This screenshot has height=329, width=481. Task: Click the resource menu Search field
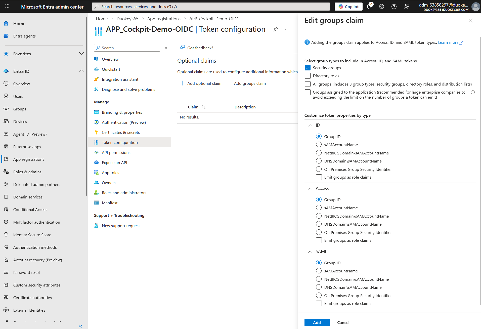(x=127, y=48)
